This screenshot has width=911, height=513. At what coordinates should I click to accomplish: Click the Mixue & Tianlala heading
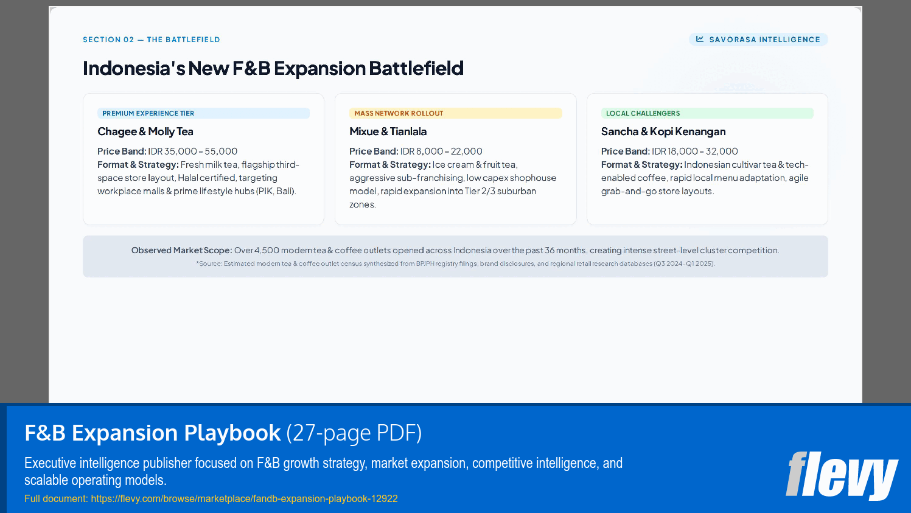pyautogui.click(x=388, y=131)
